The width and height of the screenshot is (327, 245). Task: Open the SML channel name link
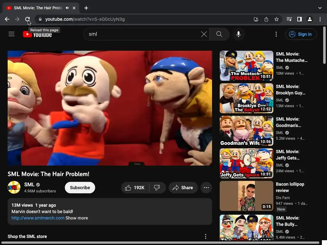pos(29,185)
